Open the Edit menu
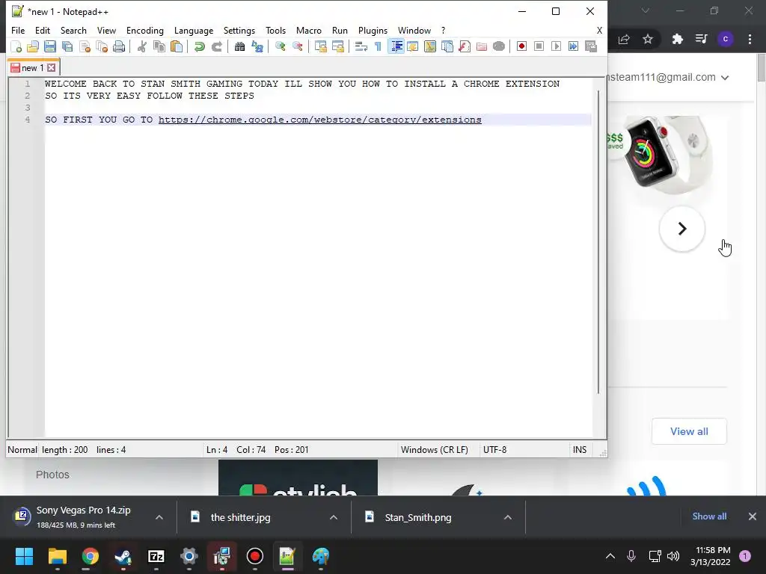The height and width of the screenshot is (574, 766). tap(43, 30)
